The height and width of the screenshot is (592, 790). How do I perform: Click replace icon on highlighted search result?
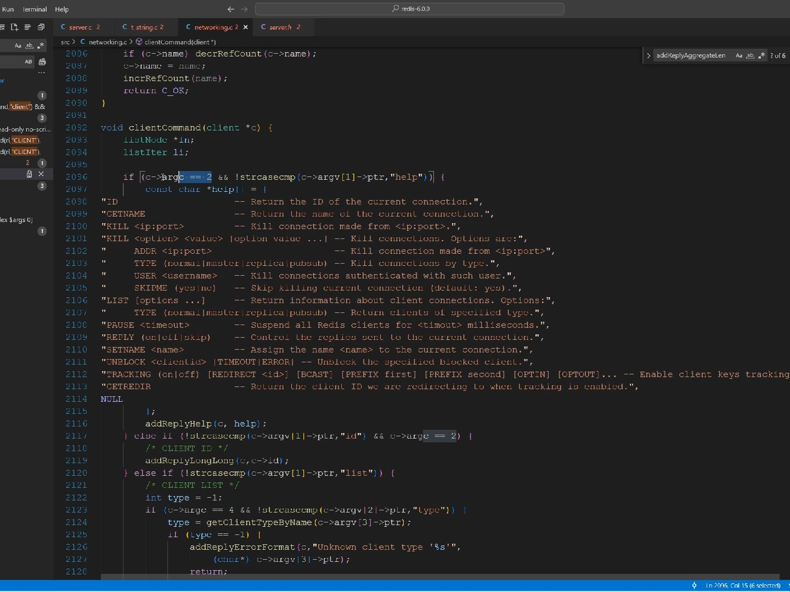(30, 174)
